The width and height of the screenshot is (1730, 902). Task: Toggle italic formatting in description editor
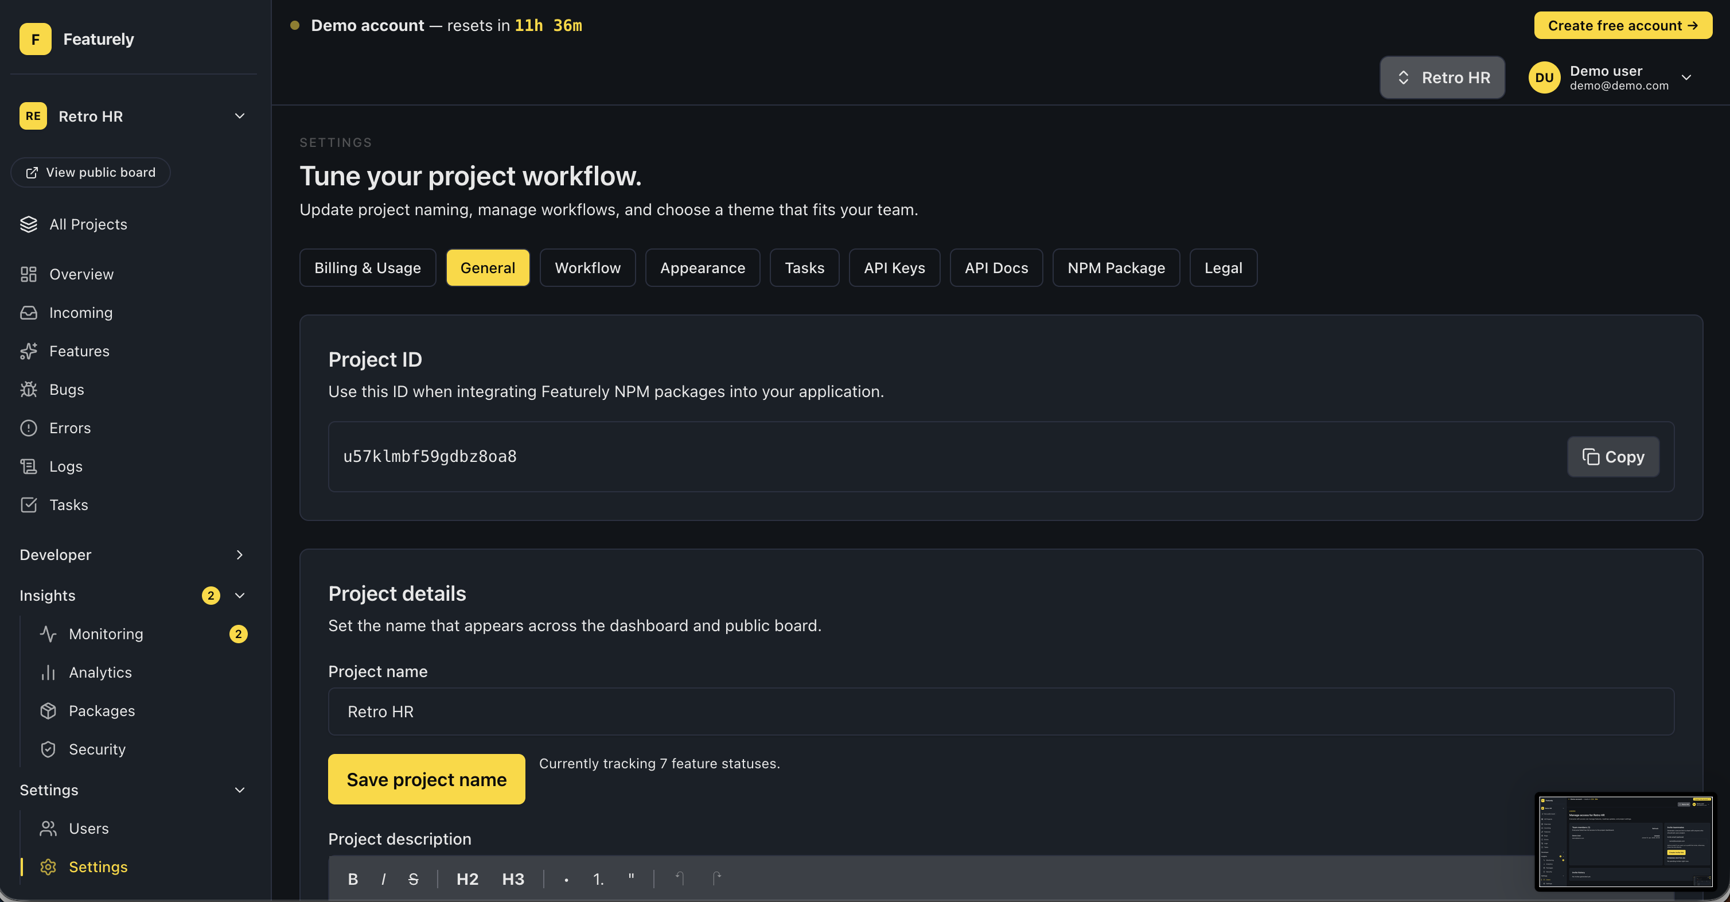pos(384,878)
